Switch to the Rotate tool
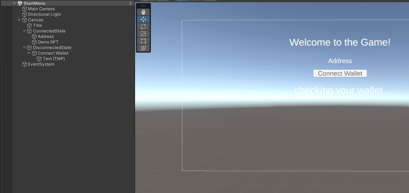The width and height of the screenshot is (409, 193). coord(143,26)
